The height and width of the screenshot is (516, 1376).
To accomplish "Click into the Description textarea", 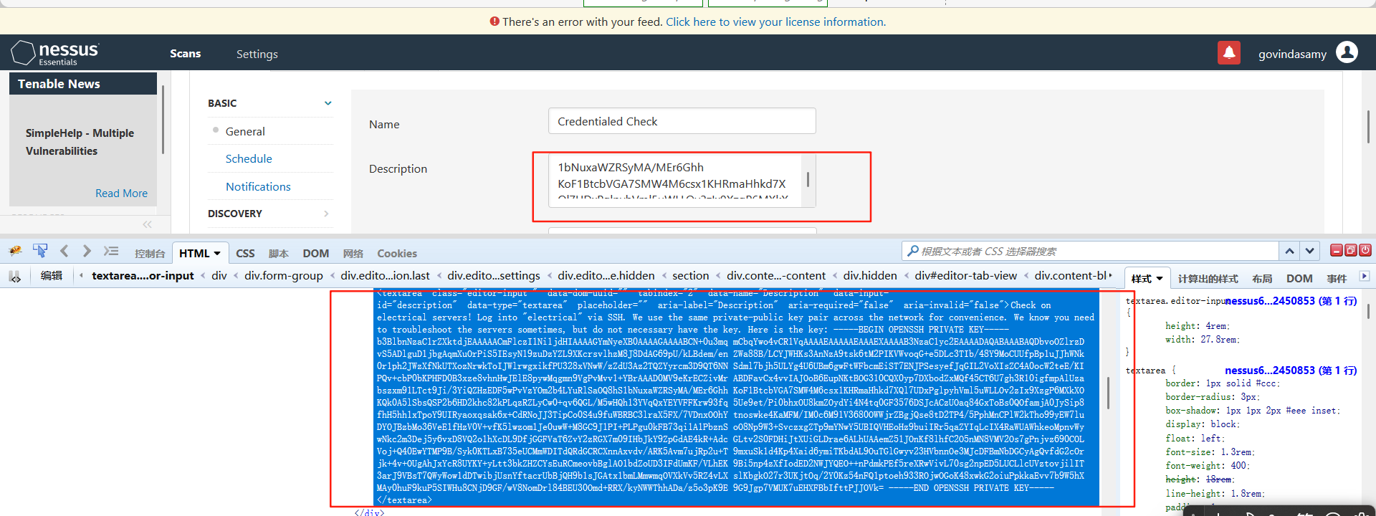I will 674,179.
